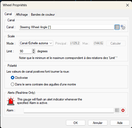132x128 pixels.
Task: Switch to the Affichage tab
Action: [22, 15]
